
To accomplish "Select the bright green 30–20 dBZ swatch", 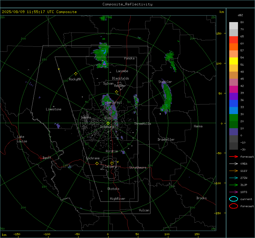I will click(x=233, y=118).
